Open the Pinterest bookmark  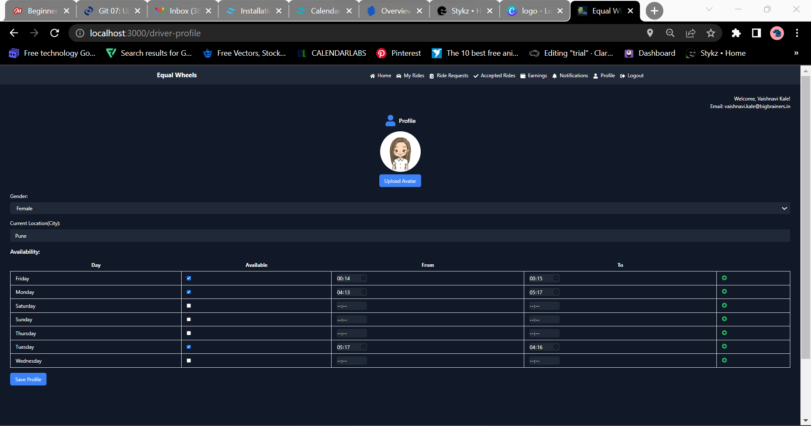click(x=399, y=53)
